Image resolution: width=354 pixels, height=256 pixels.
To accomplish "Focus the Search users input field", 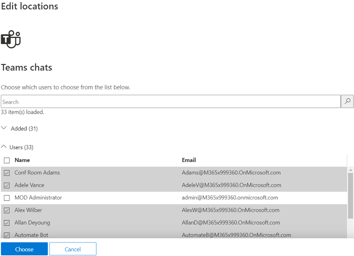I will 171,102.
